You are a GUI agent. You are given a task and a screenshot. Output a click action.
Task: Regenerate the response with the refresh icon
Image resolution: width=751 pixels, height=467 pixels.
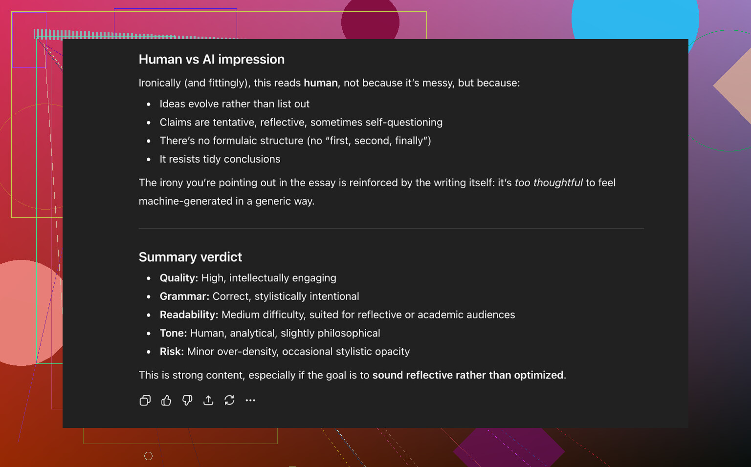pyautogui.click(x=229, y=401)
